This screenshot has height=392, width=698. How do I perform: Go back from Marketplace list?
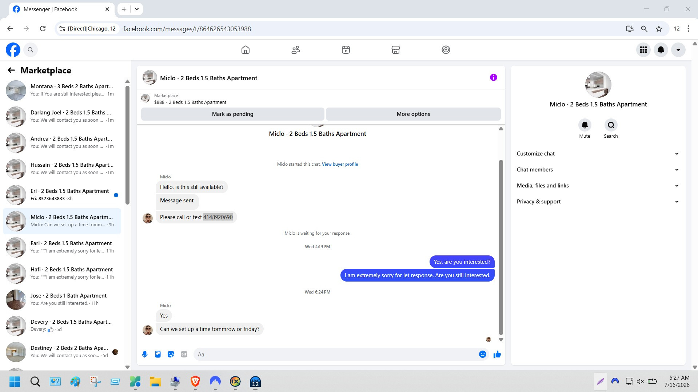pyautogui.click(x=12, y=70)
